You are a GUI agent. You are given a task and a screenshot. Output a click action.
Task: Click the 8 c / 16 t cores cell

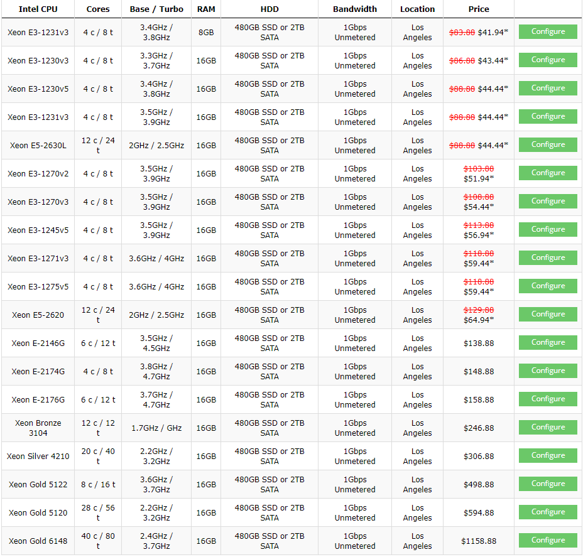pos(98,485)
